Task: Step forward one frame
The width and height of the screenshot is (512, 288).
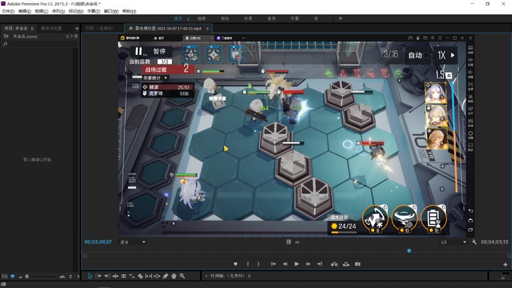Action: pyautogui.click(x=308, y=264)
